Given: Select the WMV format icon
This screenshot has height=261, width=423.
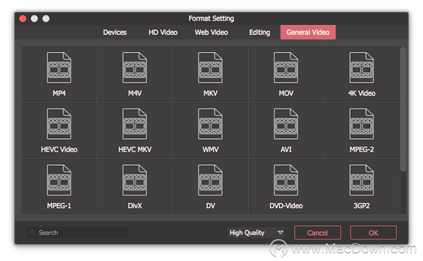Looking at the screenshot, I should 210,124.
